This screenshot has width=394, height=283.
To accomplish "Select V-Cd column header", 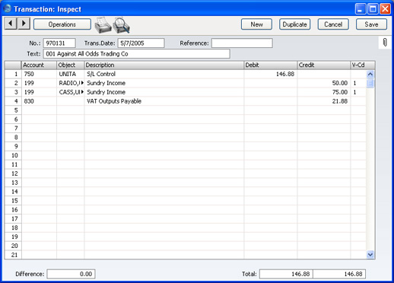I will [363, 65].
